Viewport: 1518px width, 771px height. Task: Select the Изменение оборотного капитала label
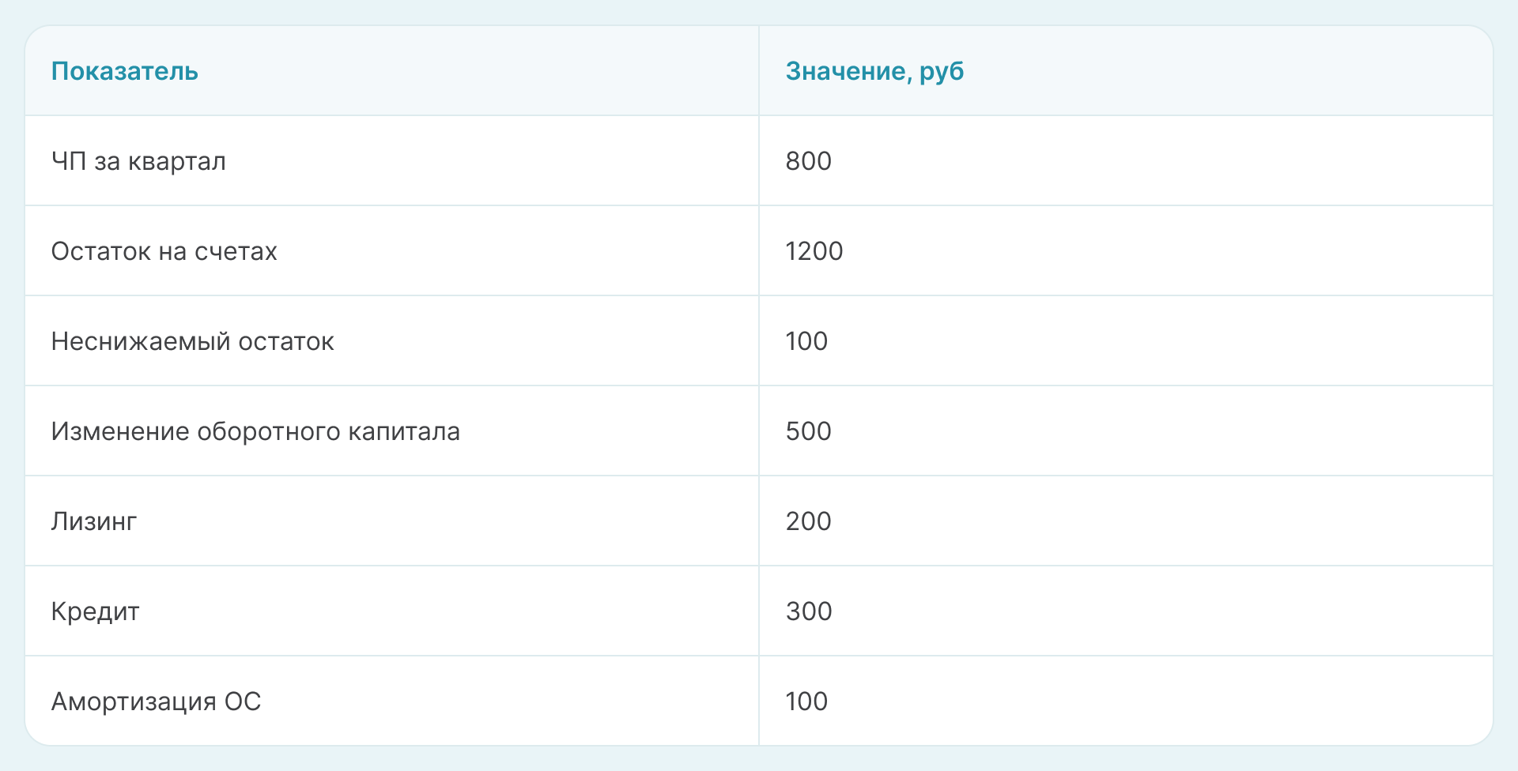point(255,431)
